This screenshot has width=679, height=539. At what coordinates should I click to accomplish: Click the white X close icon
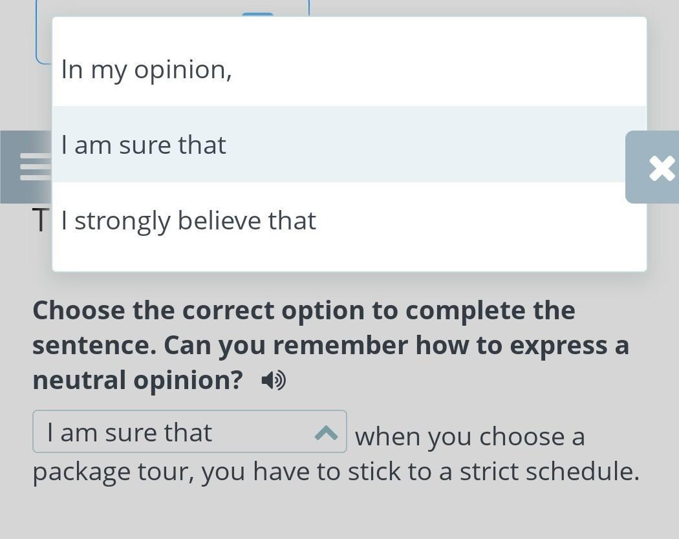click(x=661, y=168)
